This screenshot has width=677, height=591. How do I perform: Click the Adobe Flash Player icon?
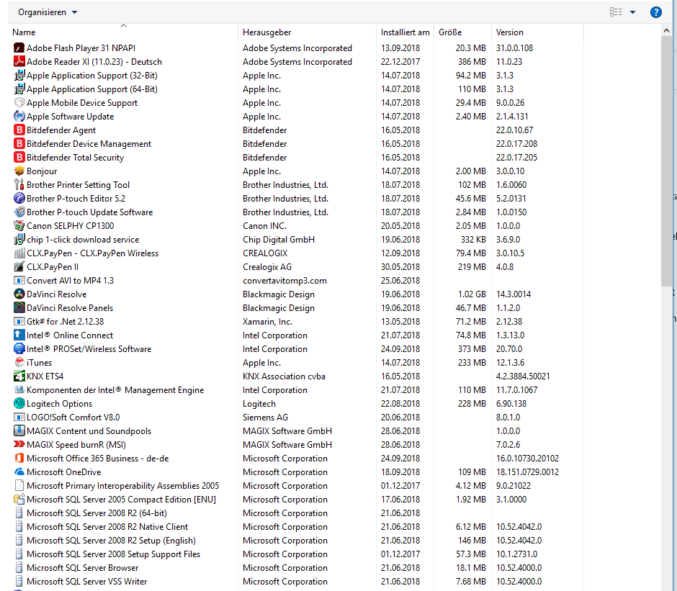point(19,48)
